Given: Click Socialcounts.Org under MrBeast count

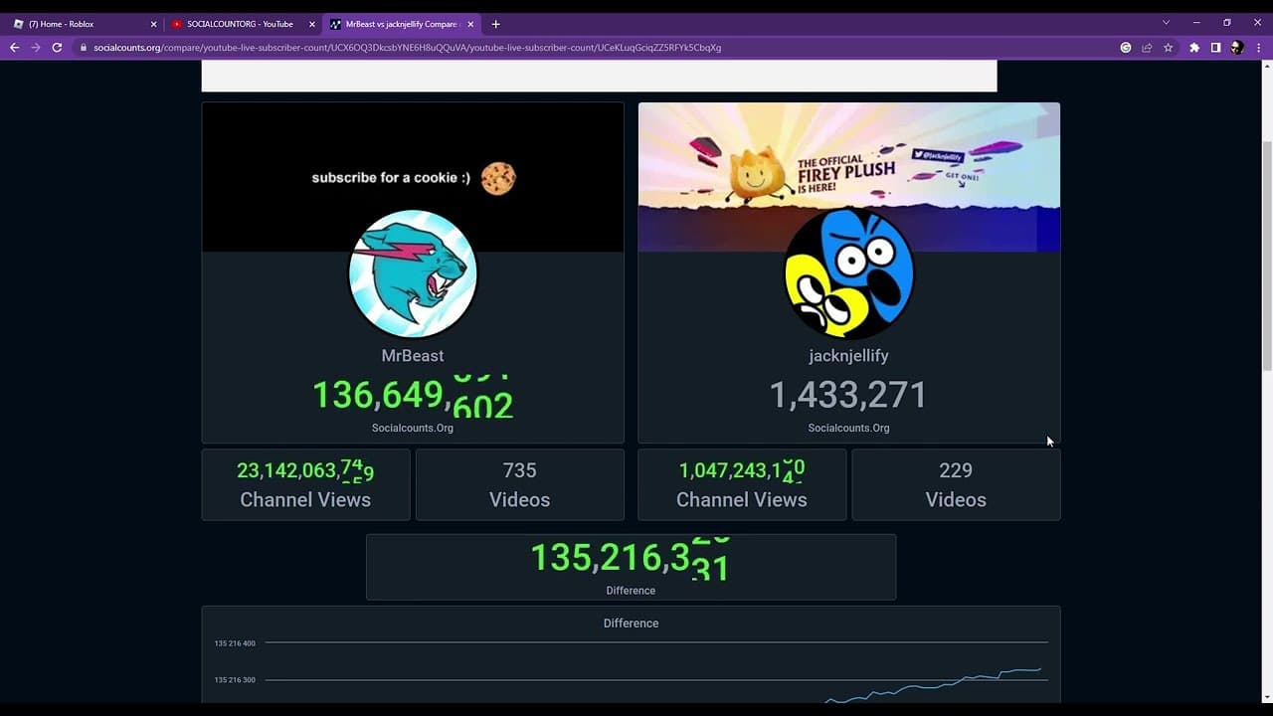Looking at the screenshot, I should 413,428.
